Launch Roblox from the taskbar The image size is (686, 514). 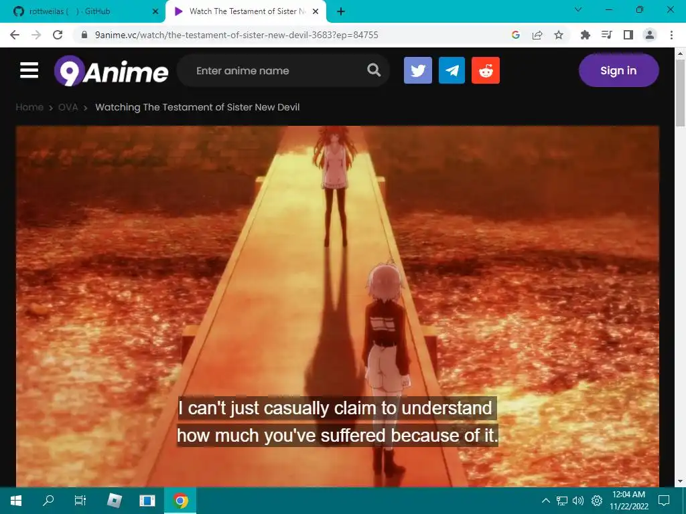(115, 501)
